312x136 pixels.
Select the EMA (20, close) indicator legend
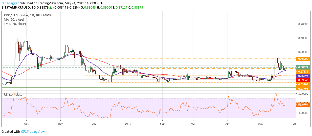15,24
